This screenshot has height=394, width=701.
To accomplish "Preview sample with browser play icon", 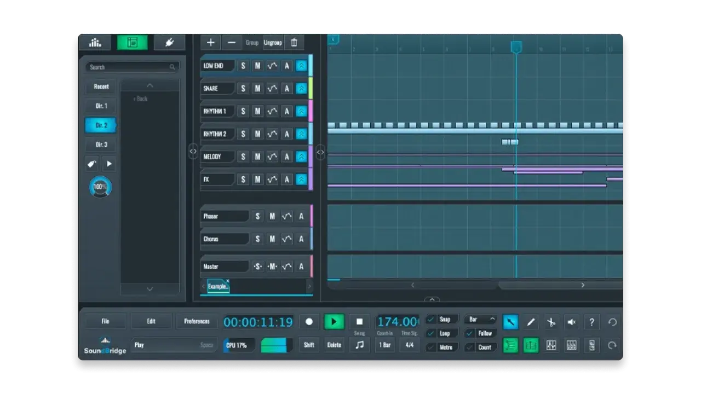I will point(108,164).
